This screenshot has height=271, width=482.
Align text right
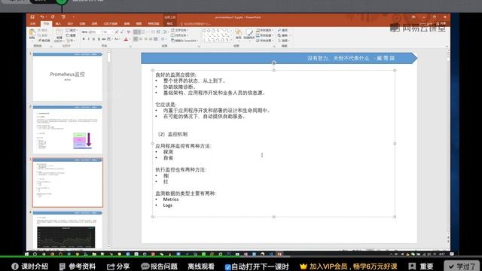(x=146, y=39)
